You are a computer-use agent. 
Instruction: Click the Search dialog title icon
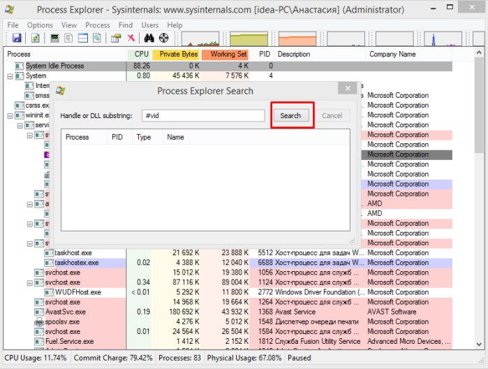[60, 91]
